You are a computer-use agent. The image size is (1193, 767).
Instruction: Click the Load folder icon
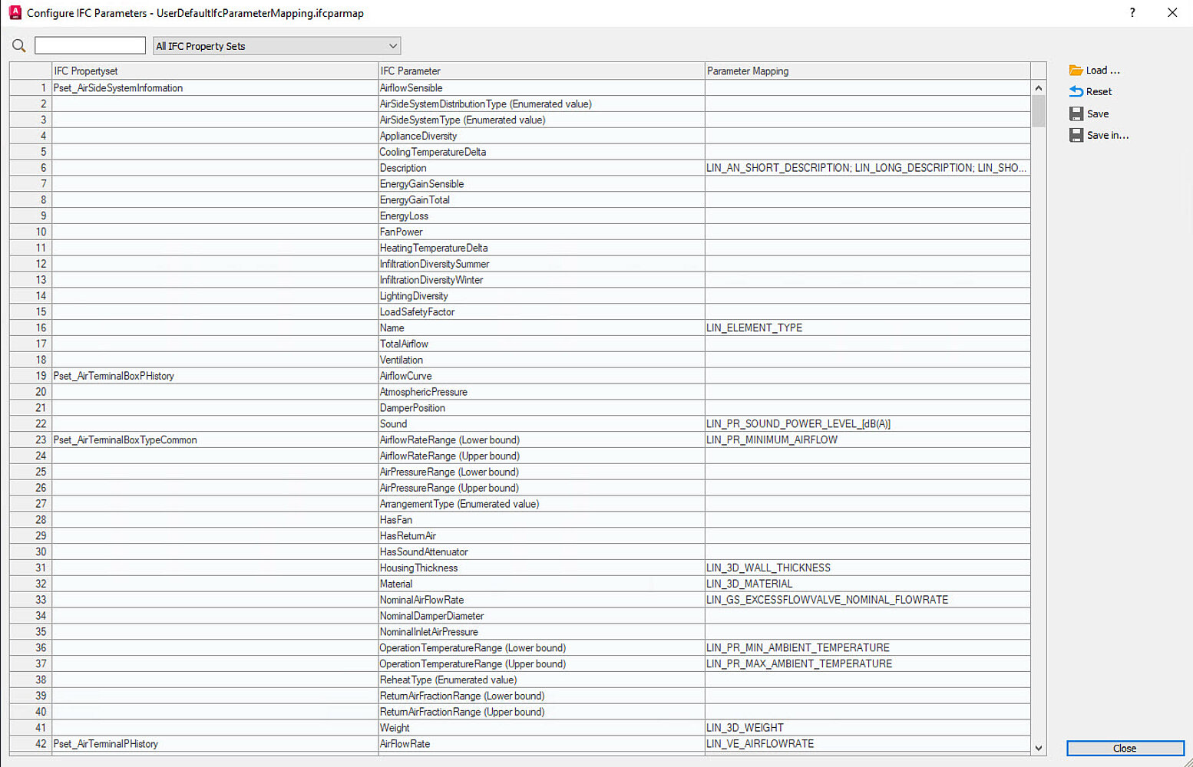[x=1076, y=71]
